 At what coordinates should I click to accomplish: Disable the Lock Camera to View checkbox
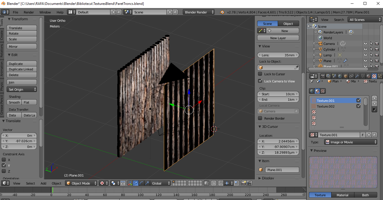tap(260, 81)
